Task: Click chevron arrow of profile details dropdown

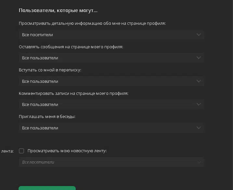Action: point(199,35)
